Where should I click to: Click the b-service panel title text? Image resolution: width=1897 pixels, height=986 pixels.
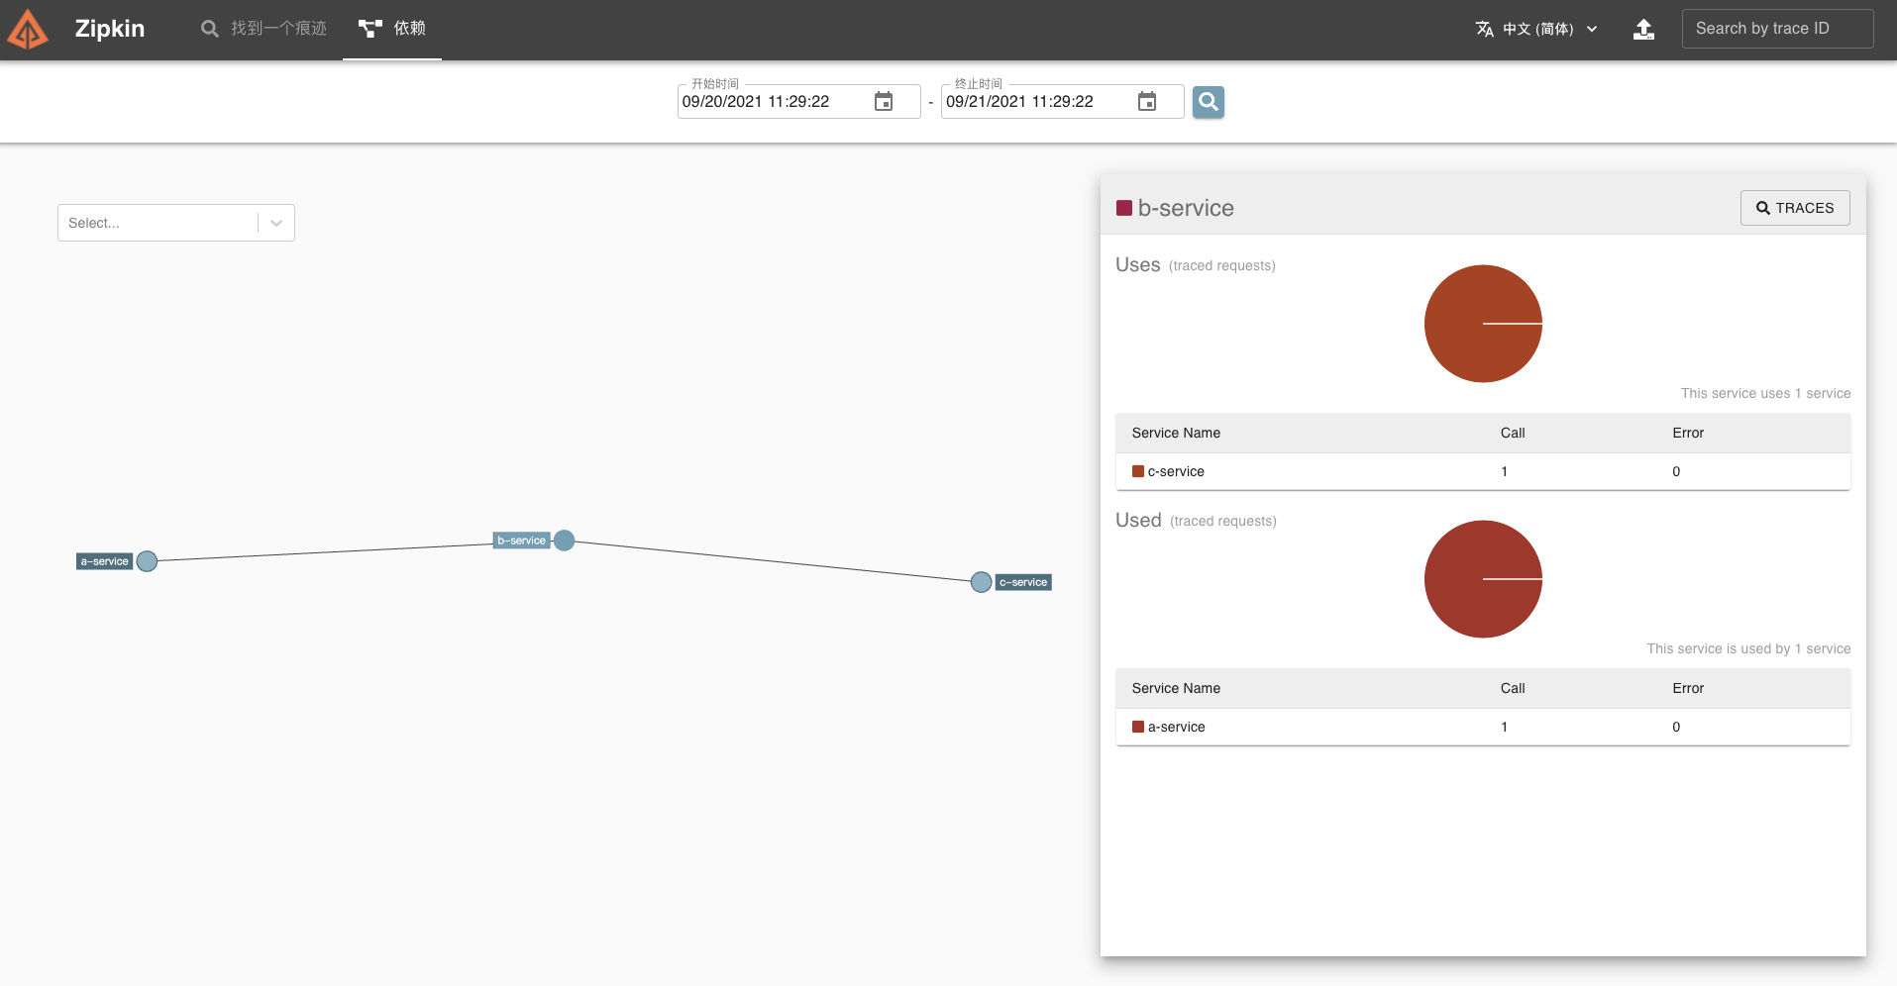pyautogui.click(x=1186, y=208)
